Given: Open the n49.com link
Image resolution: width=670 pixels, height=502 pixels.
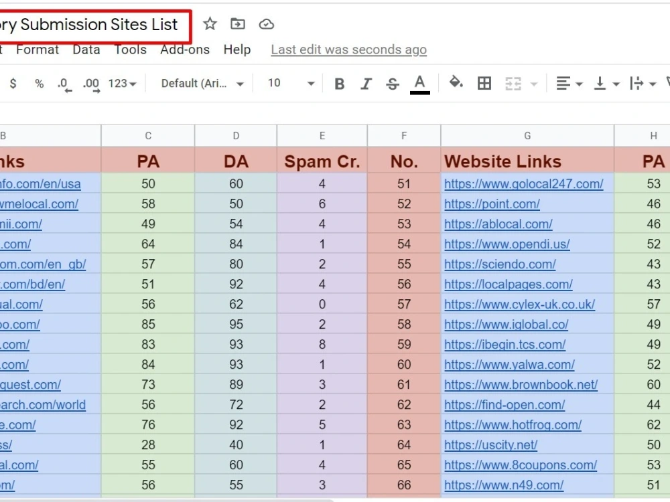Looking at the screenshot, I should tap(504, 485).
